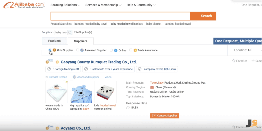
Task: Click the Alibaba.com logo
Action: 24,5
